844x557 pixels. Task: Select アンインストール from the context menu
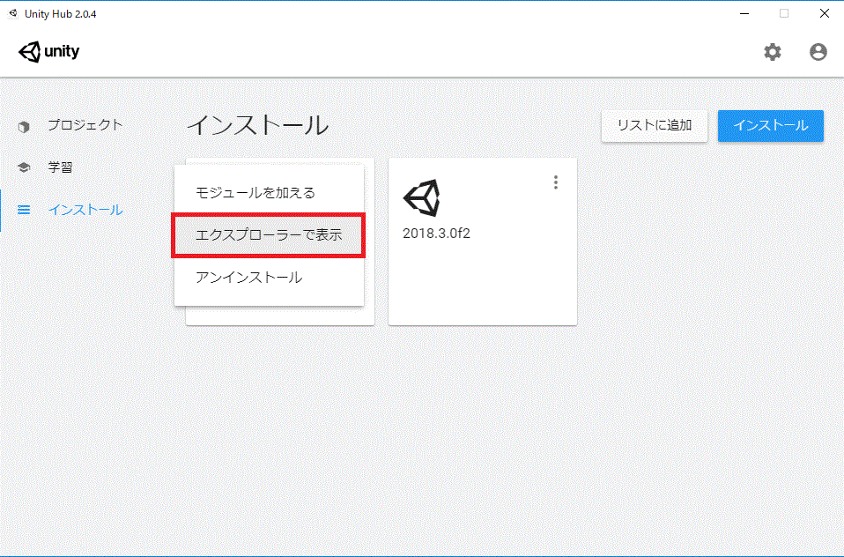point(248,278)
